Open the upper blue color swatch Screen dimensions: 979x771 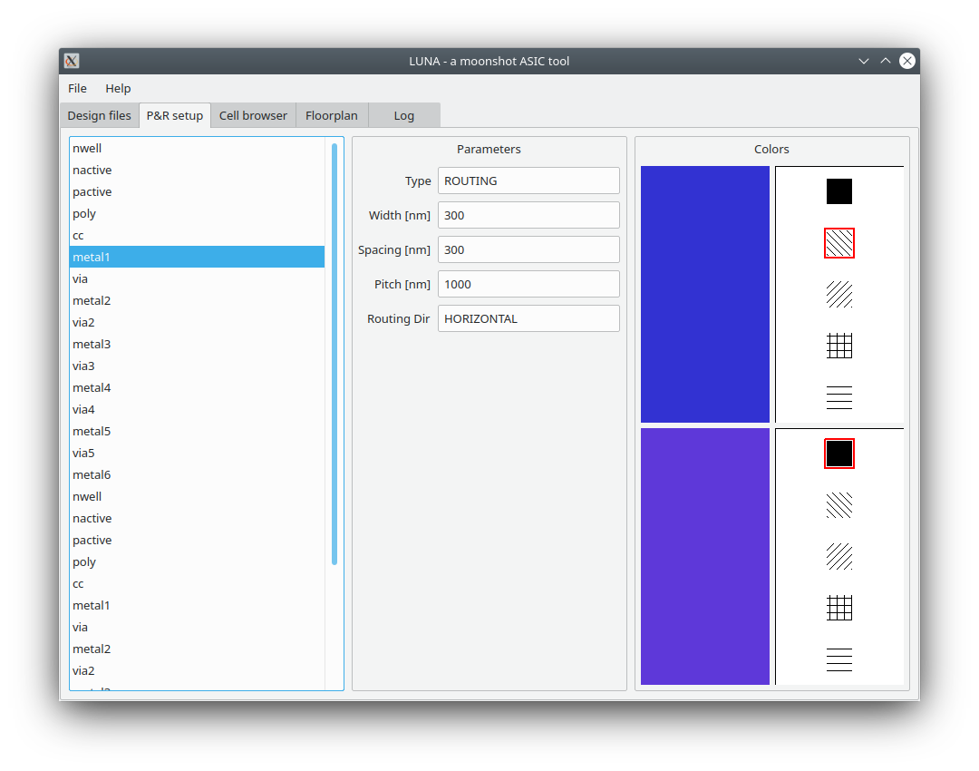pos(705,294)
